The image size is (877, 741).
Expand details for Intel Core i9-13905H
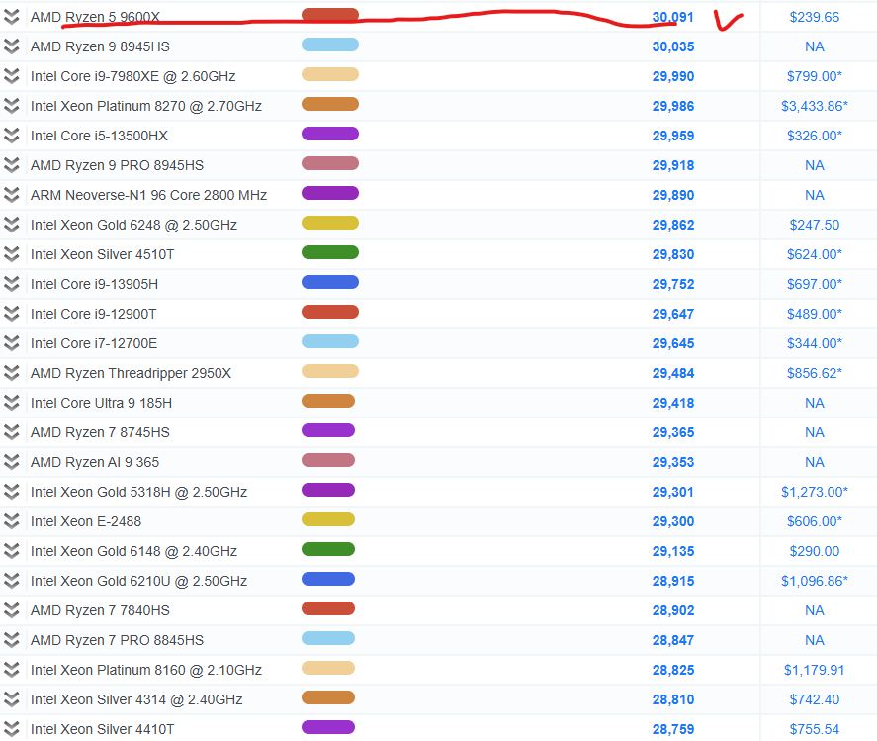coord(11,284)
